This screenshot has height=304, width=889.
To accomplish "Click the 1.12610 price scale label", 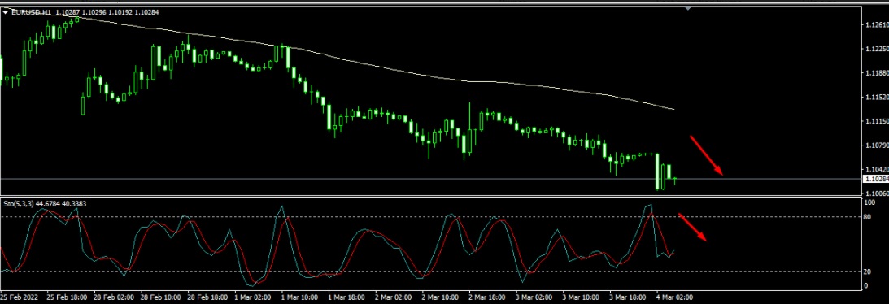I will pos(876,25).
